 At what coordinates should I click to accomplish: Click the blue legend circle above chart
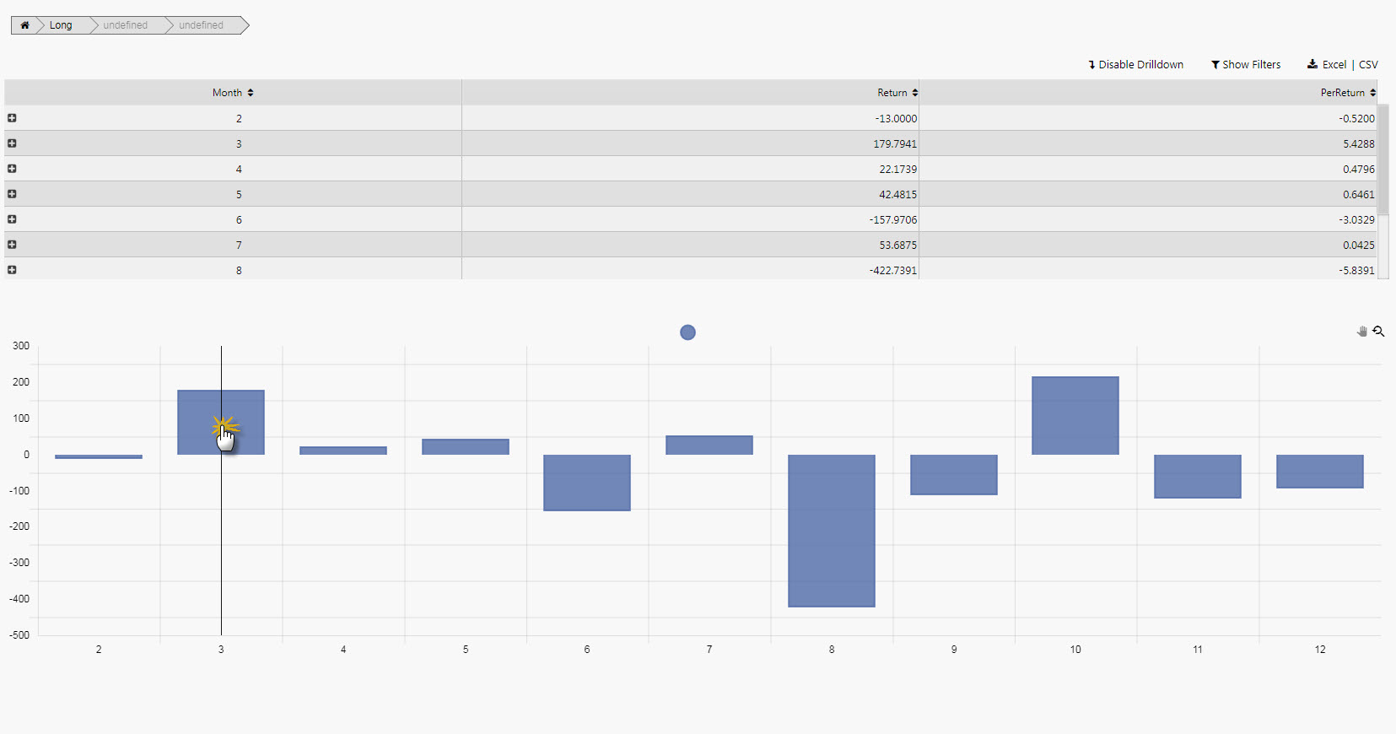(687, 332)
